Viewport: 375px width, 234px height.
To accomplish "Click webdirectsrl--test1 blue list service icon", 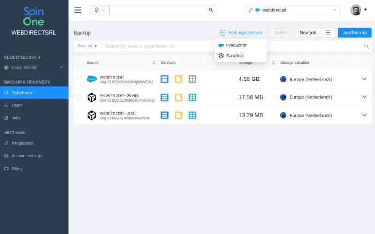I will pos(165,115).
